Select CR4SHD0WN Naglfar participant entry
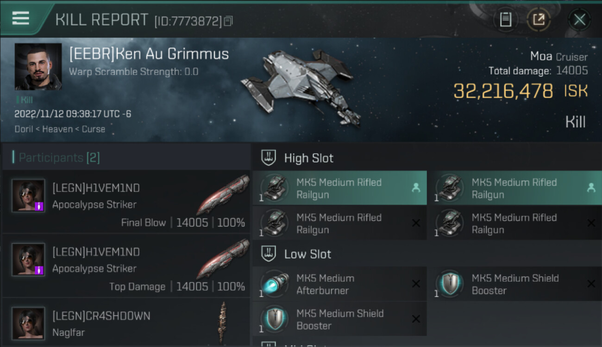602x347 pixels. (126, 323)
